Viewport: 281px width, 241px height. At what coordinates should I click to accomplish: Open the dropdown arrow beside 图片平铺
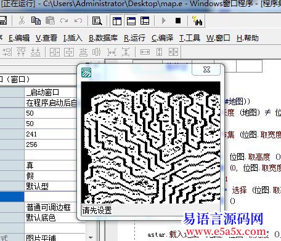point(91,238)
